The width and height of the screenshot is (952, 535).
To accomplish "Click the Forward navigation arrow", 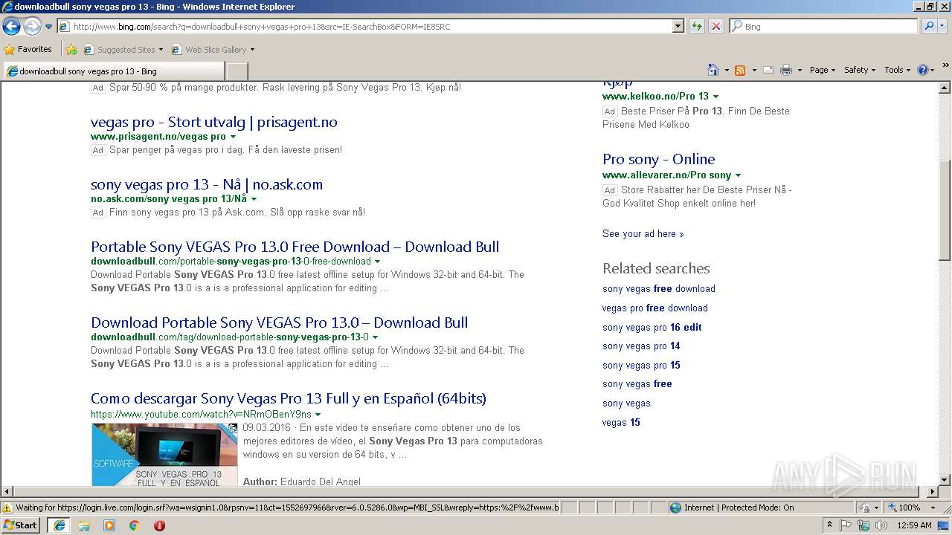I will point(32,26).
